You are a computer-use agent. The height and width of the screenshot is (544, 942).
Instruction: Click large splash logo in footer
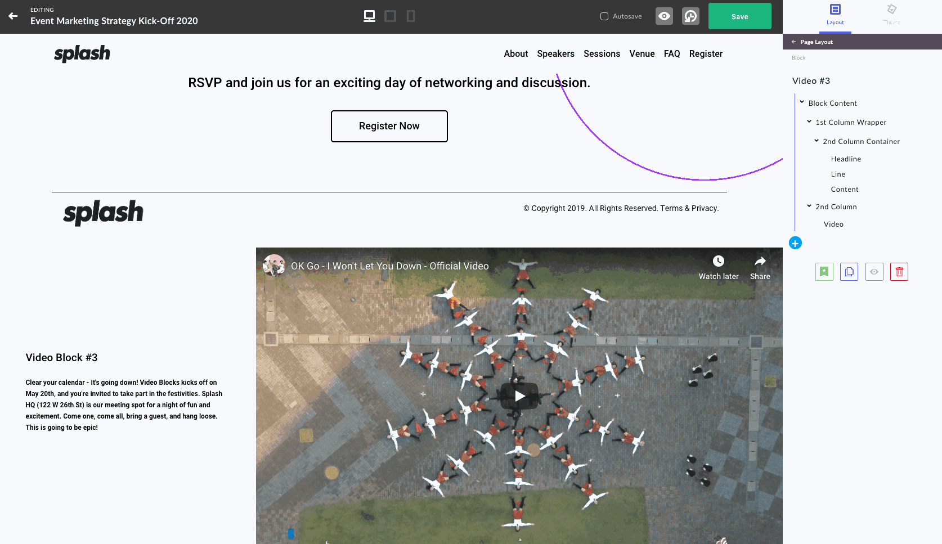point(103,213)
